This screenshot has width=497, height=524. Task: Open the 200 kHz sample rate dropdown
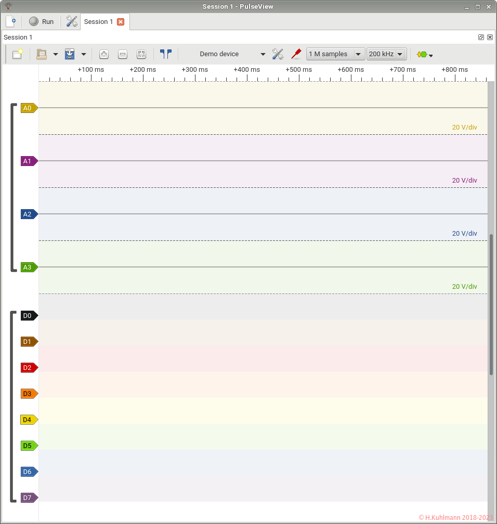[386, 54]
